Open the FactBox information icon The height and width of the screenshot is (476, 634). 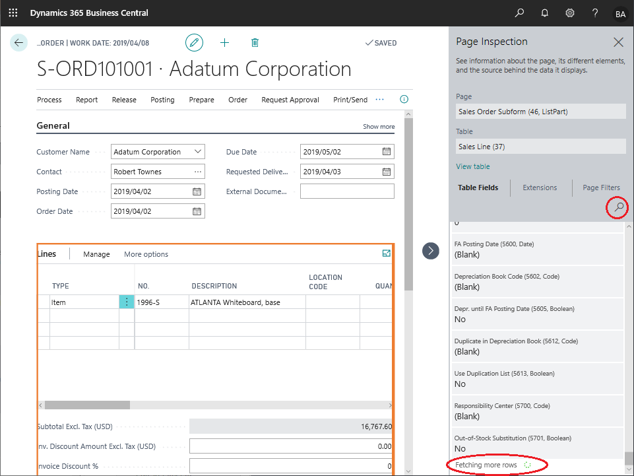[x=404, y=99]
